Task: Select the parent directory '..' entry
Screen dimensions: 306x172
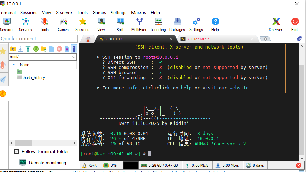Action: [x=21, y=72]
